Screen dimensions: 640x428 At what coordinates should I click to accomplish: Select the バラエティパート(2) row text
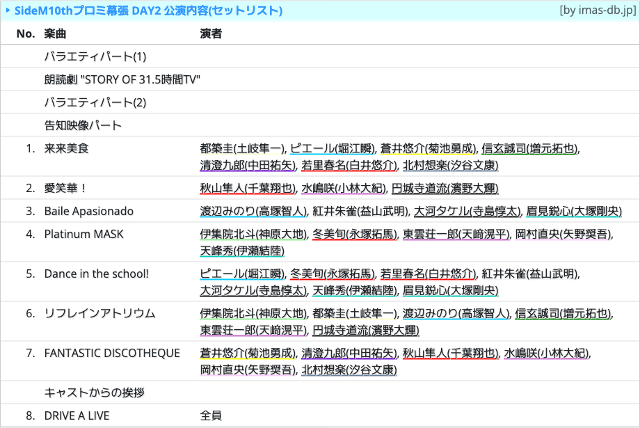[x=95, y=102]
